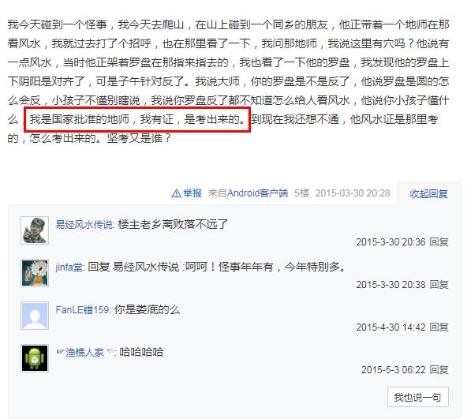471x419 pixels.
Task: Open 渔樵人家's Android robot avatar
Action: click(35, 358)
